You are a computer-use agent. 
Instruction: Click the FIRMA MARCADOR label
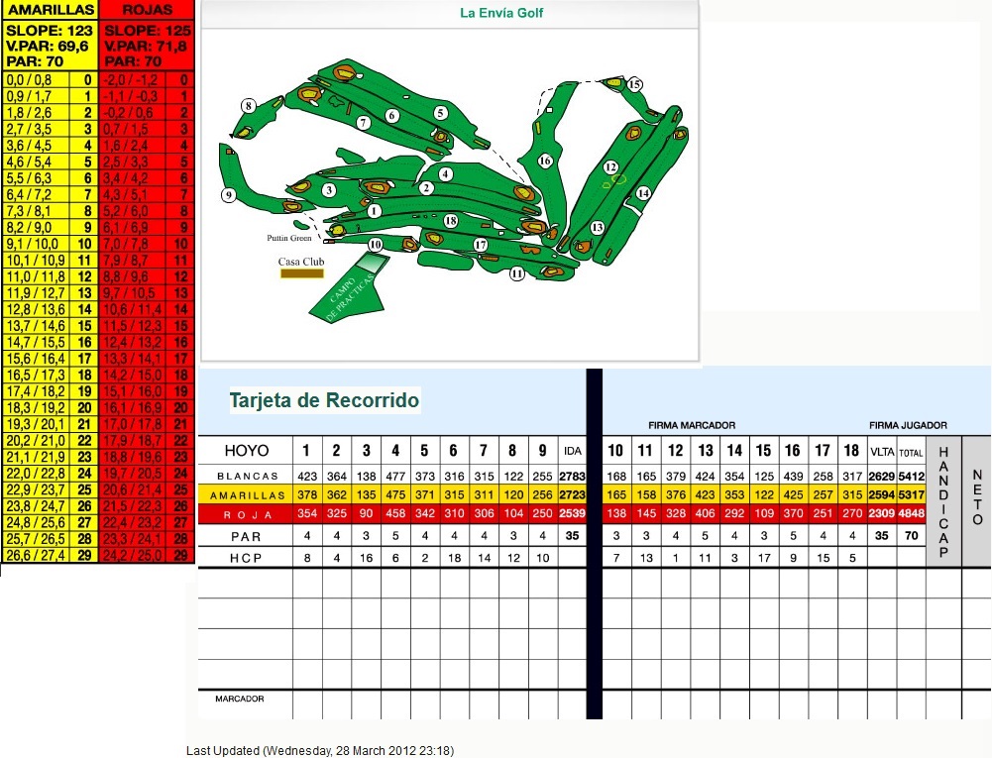[x=692, y=425]
